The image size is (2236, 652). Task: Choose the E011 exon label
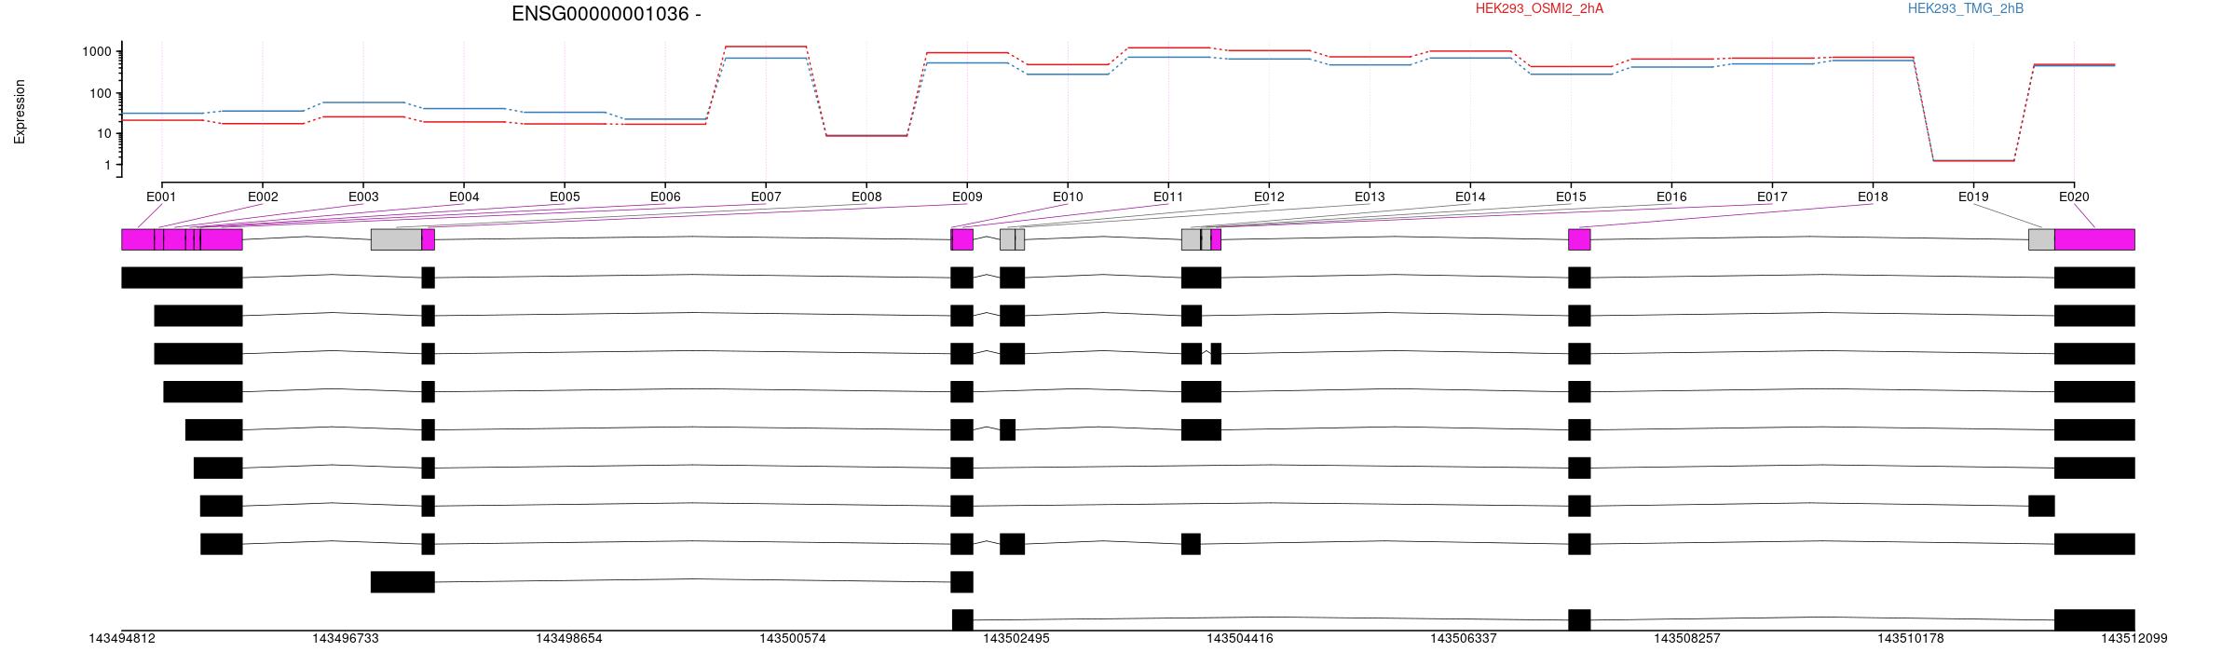[x=1168, y=197]
